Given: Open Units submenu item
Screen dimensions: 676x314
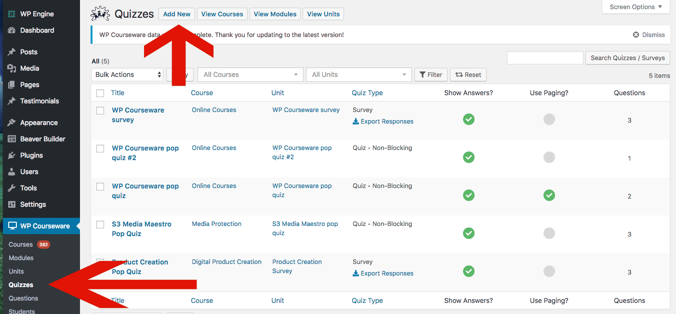Looking at the screenshot, I should pos(16,271).
